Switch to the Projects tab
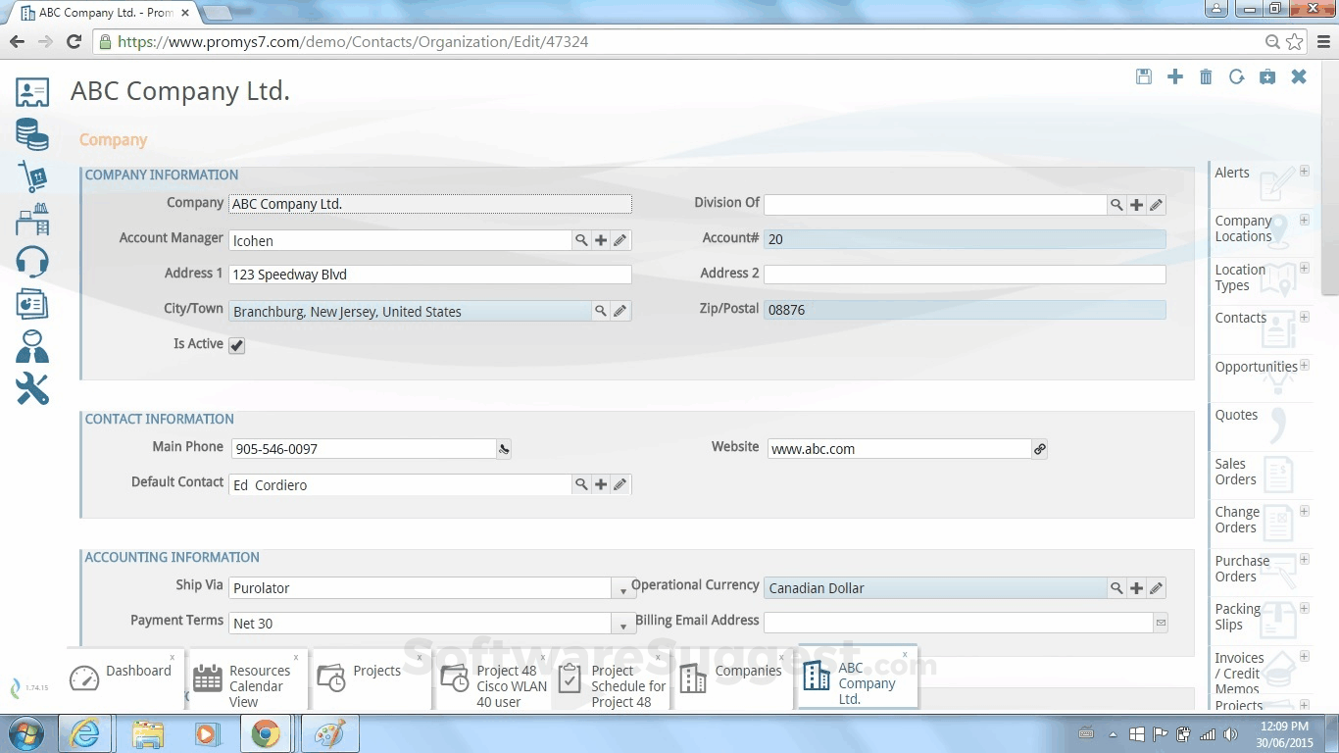The height and width of the screenshot is (753, 1339). tap(371, 678)
